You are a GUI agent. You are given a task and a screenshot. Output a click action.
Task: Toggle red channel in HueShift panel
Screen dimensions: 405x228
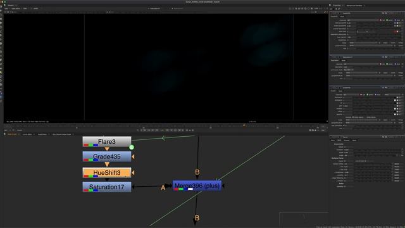(380, 20)
